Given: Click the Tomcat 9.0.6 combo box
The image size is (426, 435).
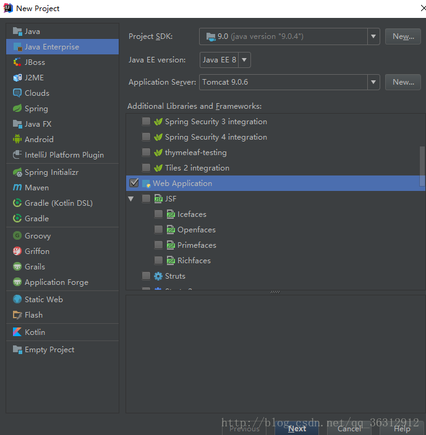Looking at the screenshot, I should 289,82.
